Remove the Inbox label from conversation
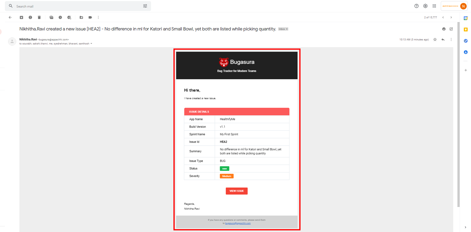471x232 pixels. [287, 29]
